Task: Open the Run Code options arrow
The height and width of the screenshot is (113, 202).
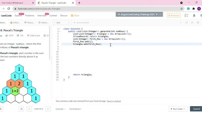Action: click(x=184, y=109)
